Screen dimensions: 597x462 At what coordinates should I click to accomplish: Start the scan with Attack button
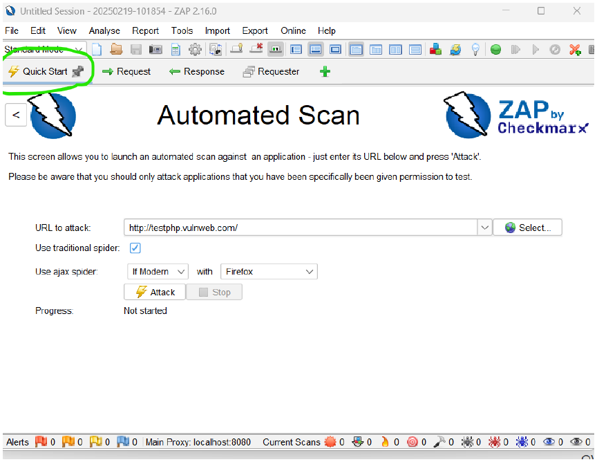click(155, 292)
